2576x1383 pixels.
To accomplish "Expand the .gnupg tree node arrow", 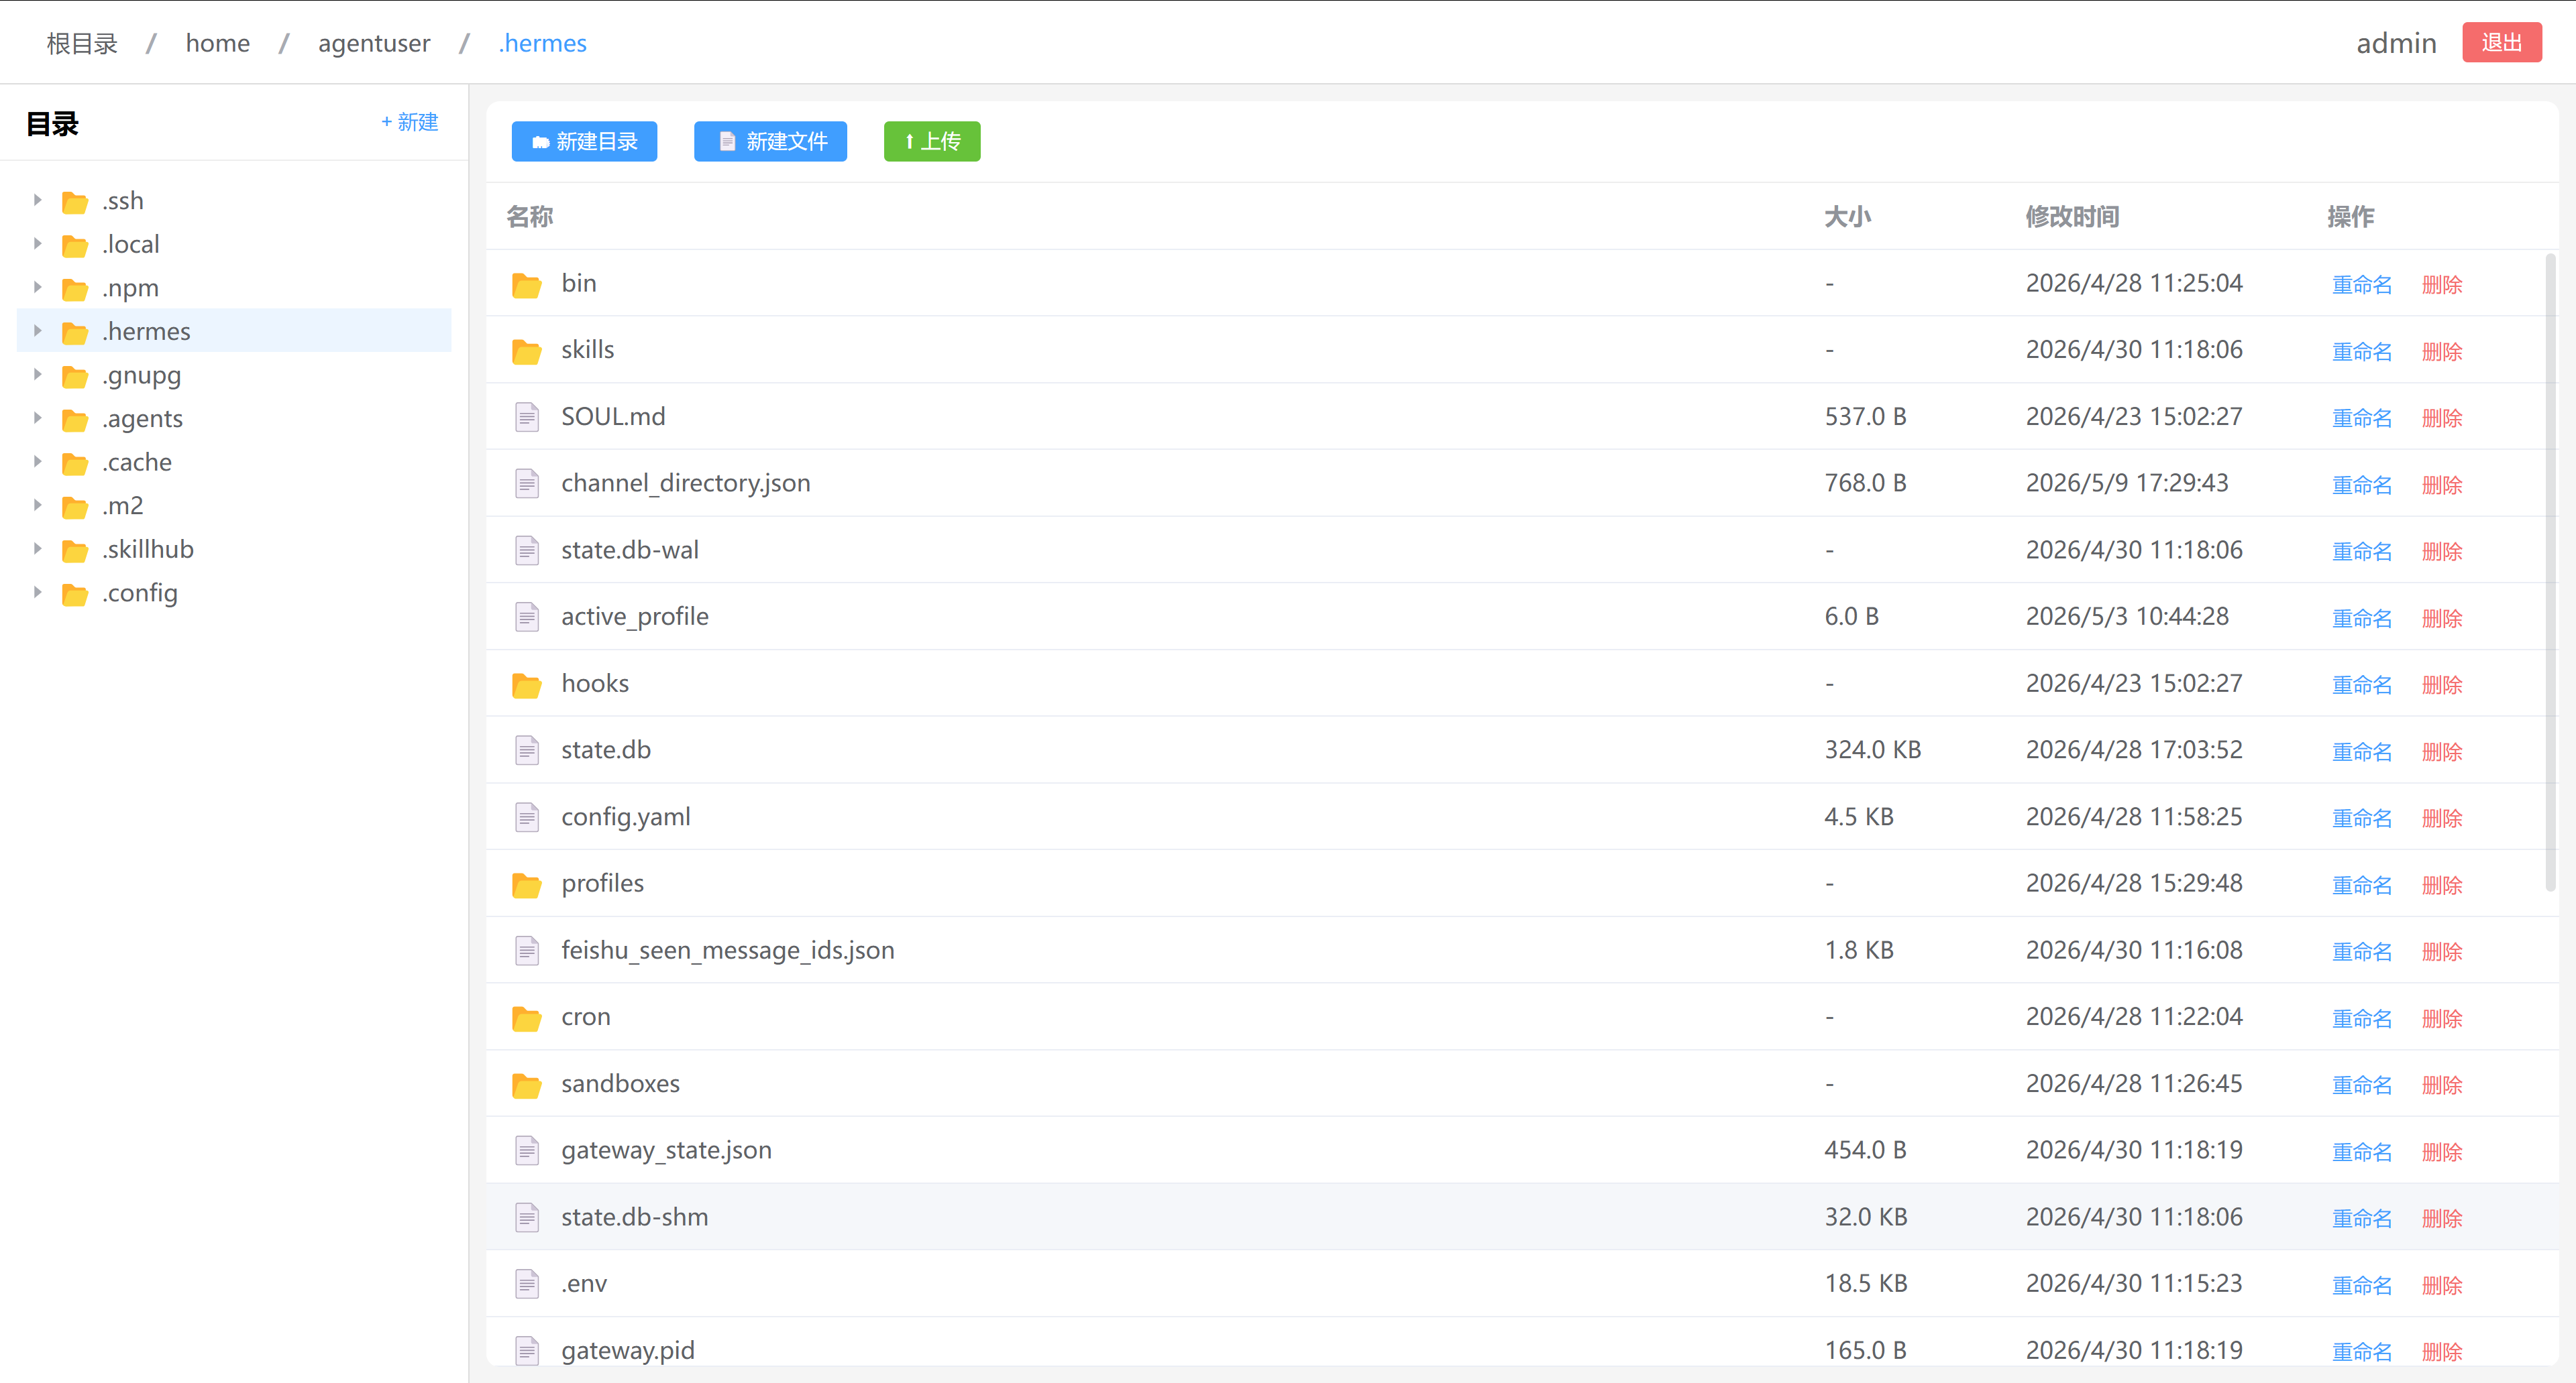I will coord(37,375).
